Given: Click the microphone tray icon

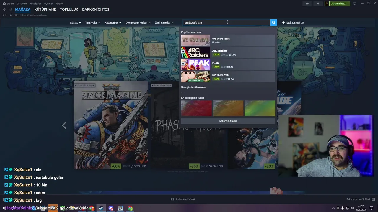Looking at the screenshot, I should [x=343, y=208].
